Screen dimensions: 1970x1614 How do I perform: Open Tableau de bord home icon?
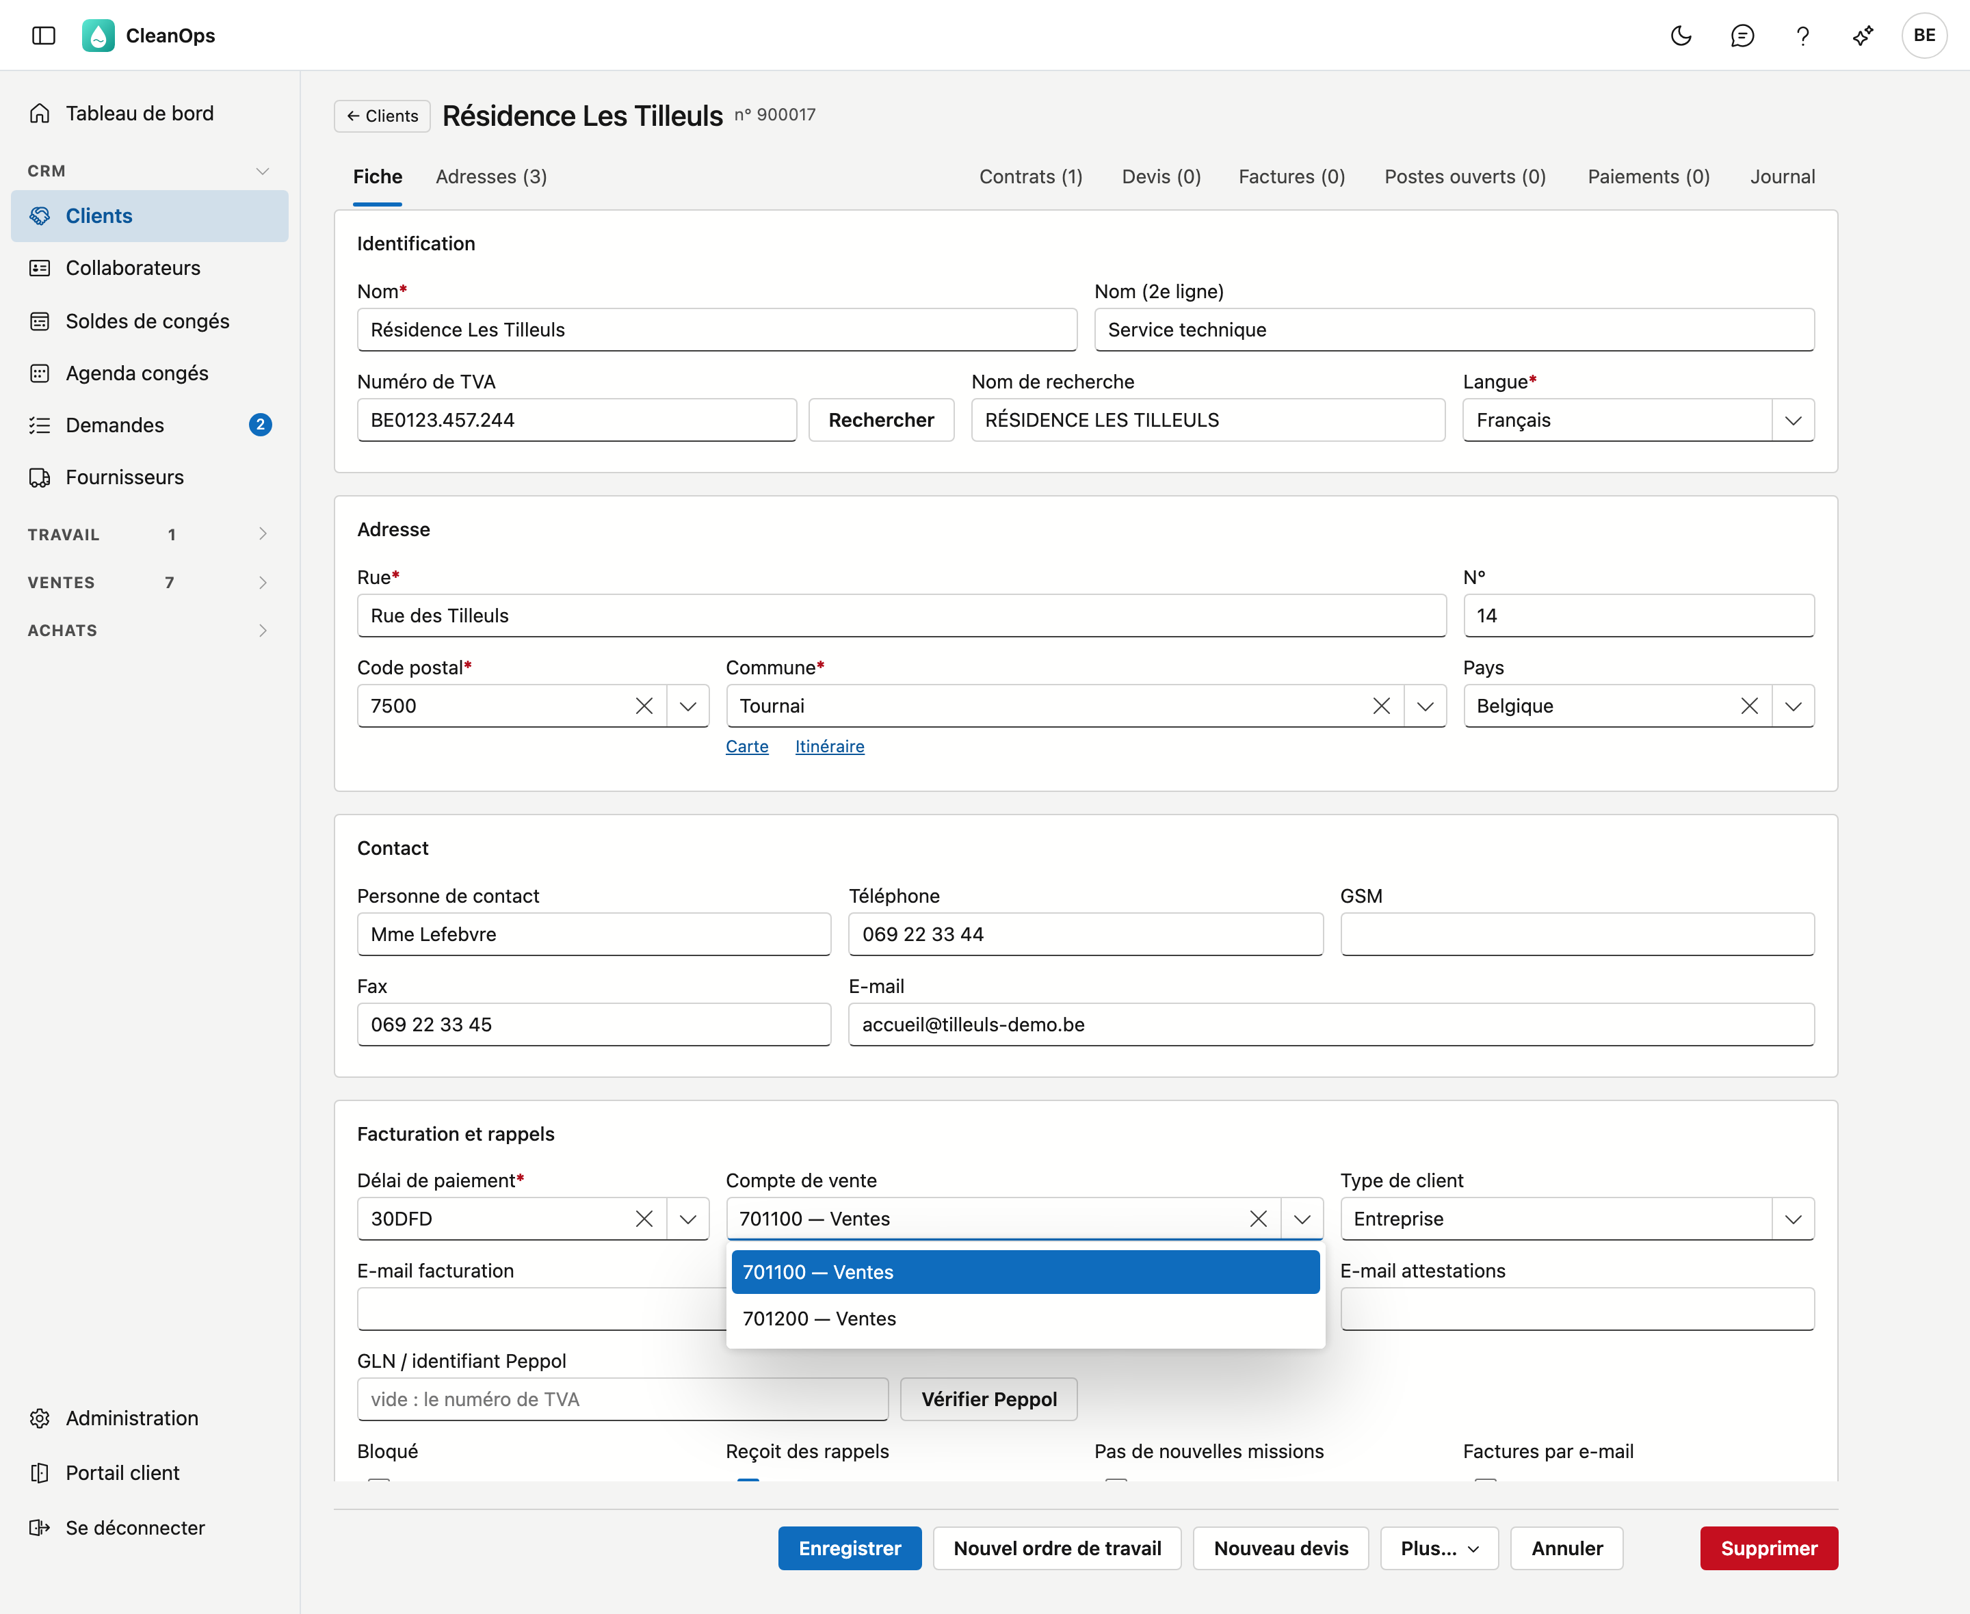[x=40, y=114]
